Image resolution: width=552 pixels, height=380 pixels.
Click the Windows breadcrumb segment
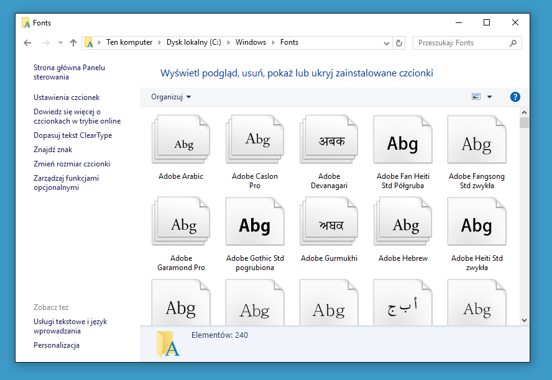click(x=251, y=43)
